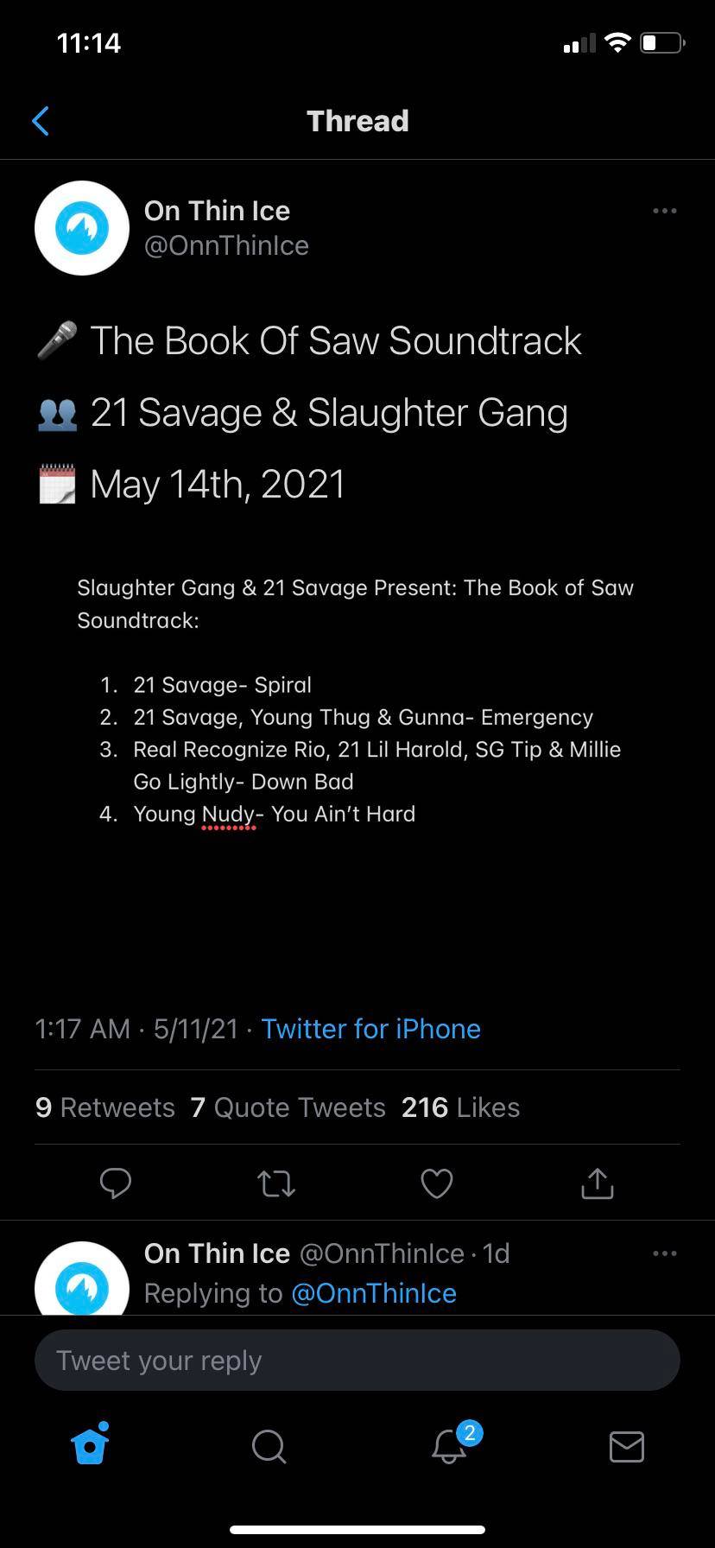Image resolution: width=715 pixels, height=1548 pixels.
Task: Open the three-dot menu on main tweet
Action: [x=665, y=211]
